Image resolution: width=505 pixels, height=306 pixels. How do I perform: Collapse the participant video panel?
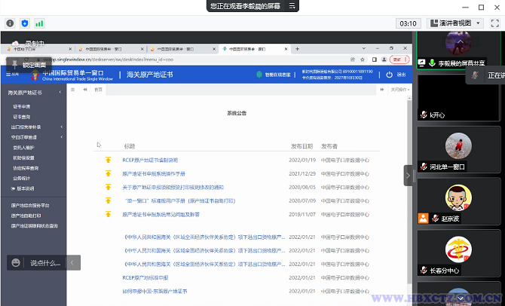click(409, 175)
